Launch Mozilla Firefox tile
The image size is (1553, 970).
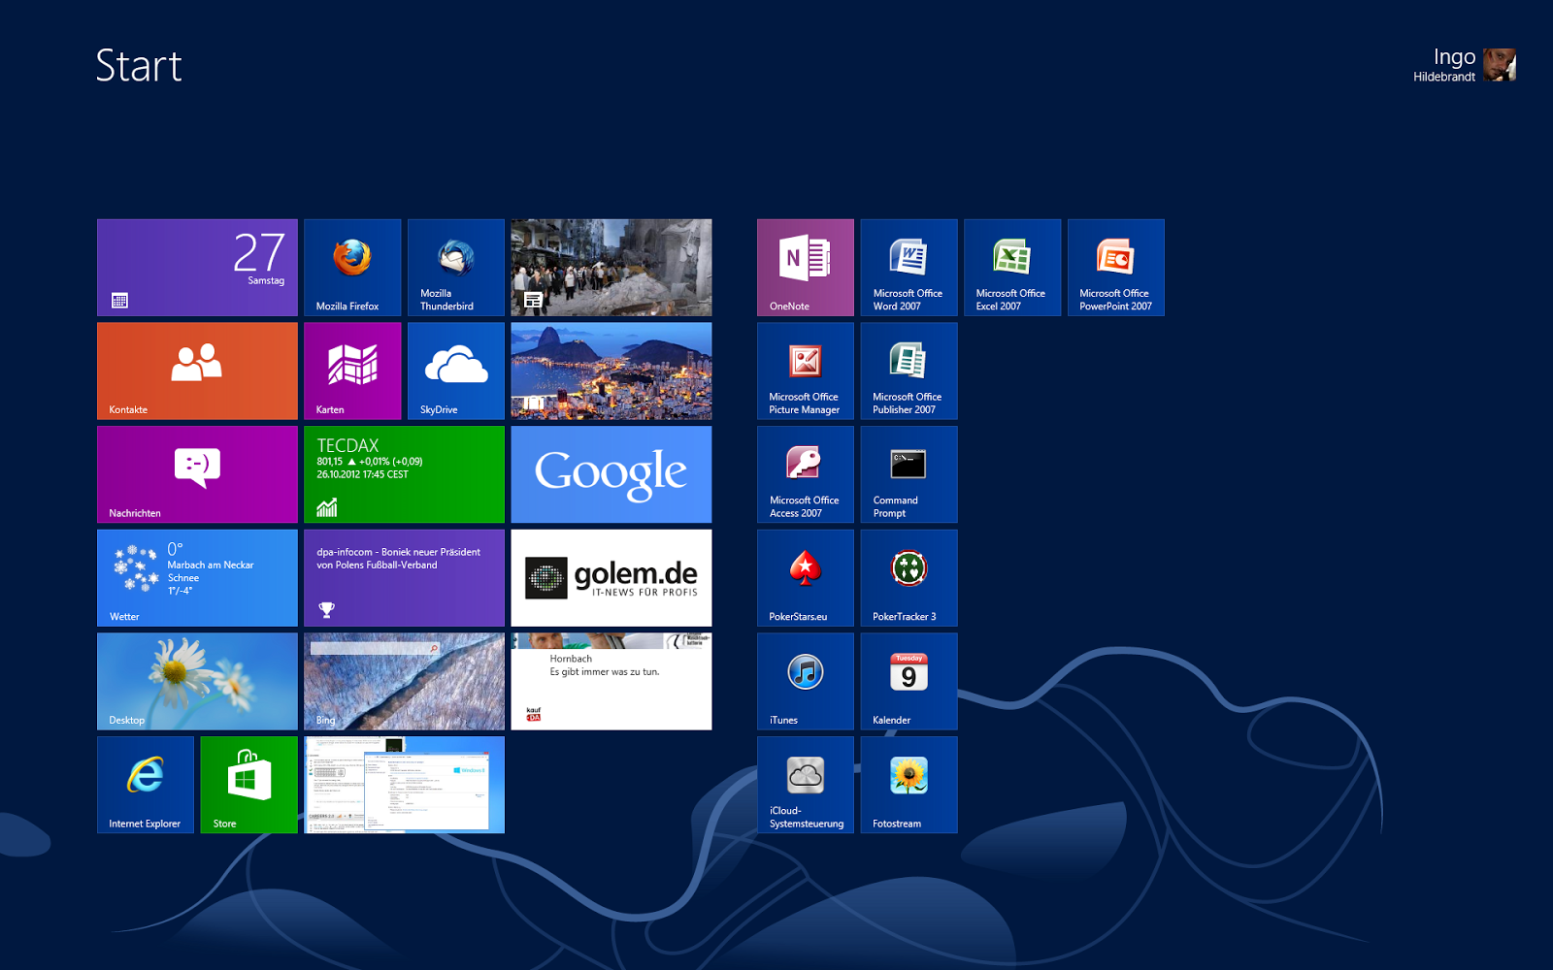pos(352,268)
